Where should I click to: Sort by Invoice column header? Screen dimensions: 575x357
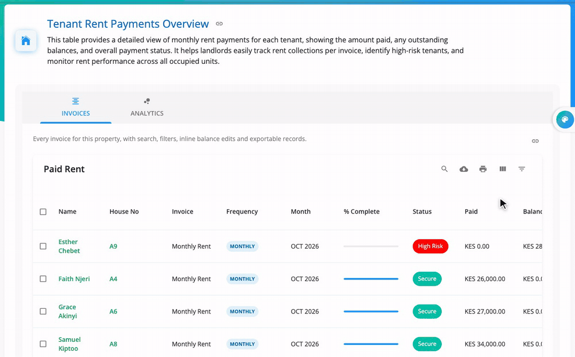(182, 211)
